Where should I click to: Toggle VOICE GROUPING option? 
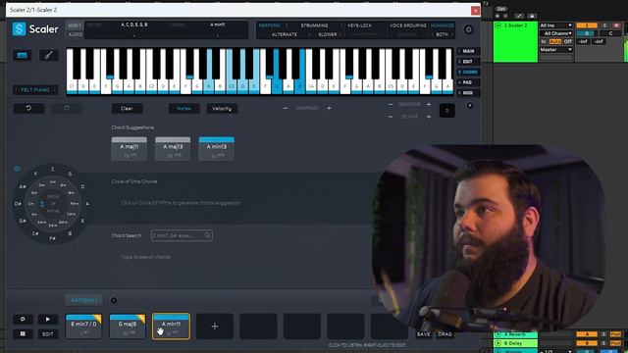408,25
